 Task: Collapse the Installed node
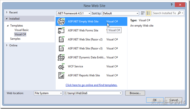click(x=7, y=19)
